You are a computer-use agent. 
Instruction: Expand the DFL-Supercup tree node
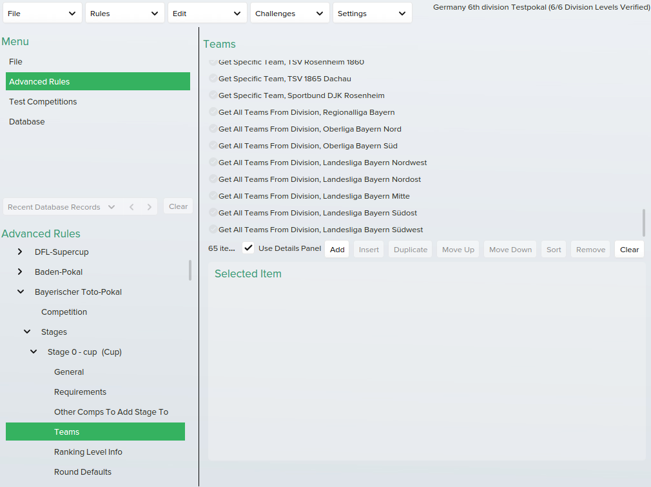point(20,252)
